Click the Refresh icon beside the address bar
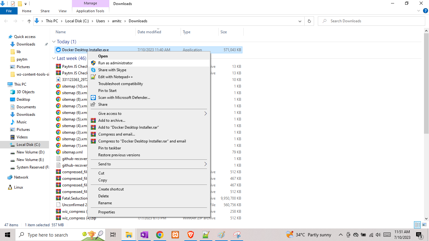This screenshot has width=429, height=241. pos(309,21)
